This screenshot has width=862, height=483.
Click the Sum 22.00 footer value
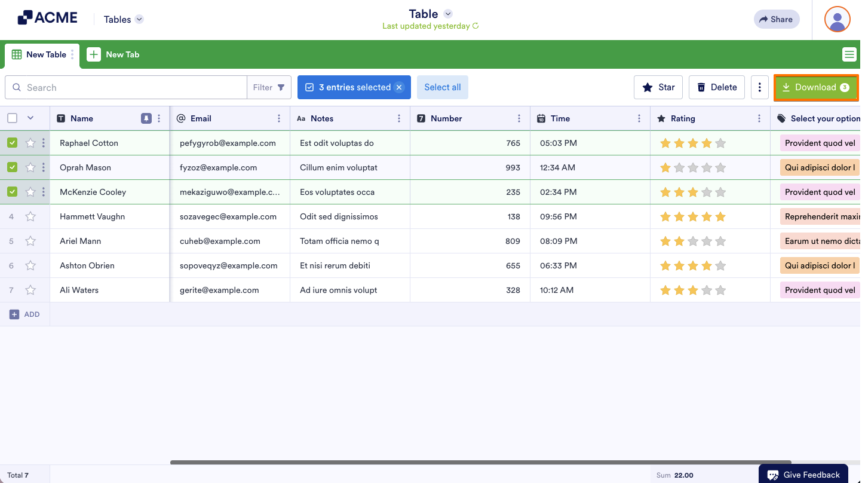click(675, 475)
